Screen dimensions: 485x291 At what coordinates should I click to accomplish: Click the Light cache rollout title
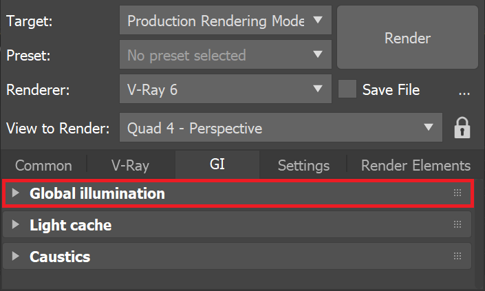pyautogui.click(x=71, y=225)
